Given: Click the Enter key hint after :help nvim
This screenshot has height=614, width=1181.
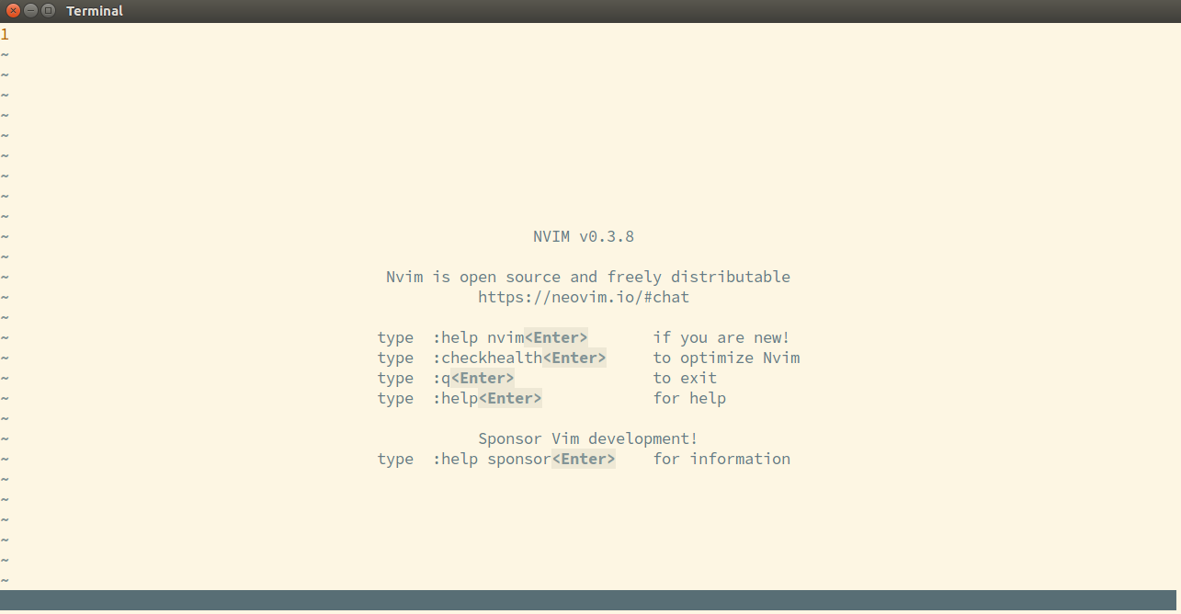Looking at the screenshot, I should coord(556,337).
